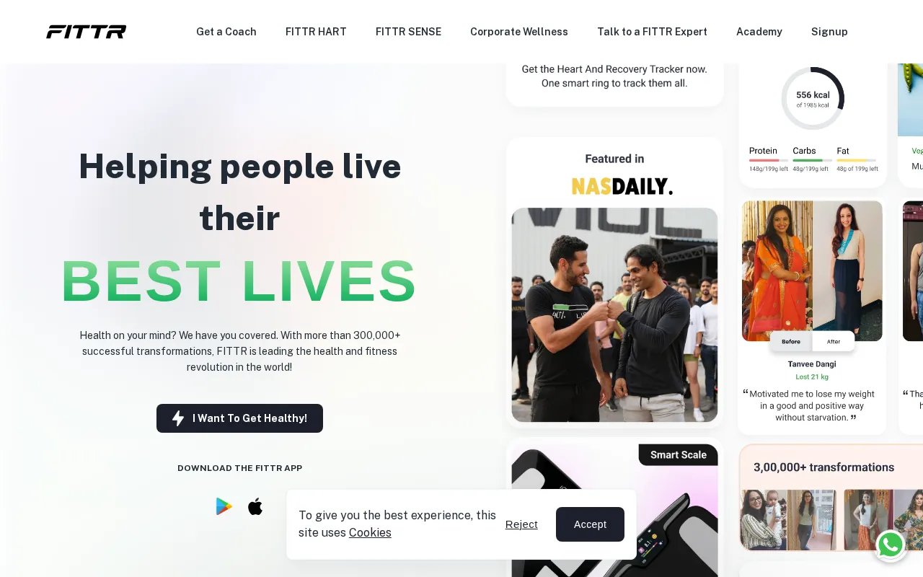Open the Google Play store icon
Image resolution: width=923 pixels, height=577 pixels.
pos(224,506)
